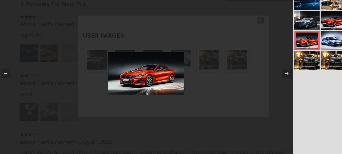Open second image under the 'good' review
This screenshot has width=342, height=154.
(49, 112)
